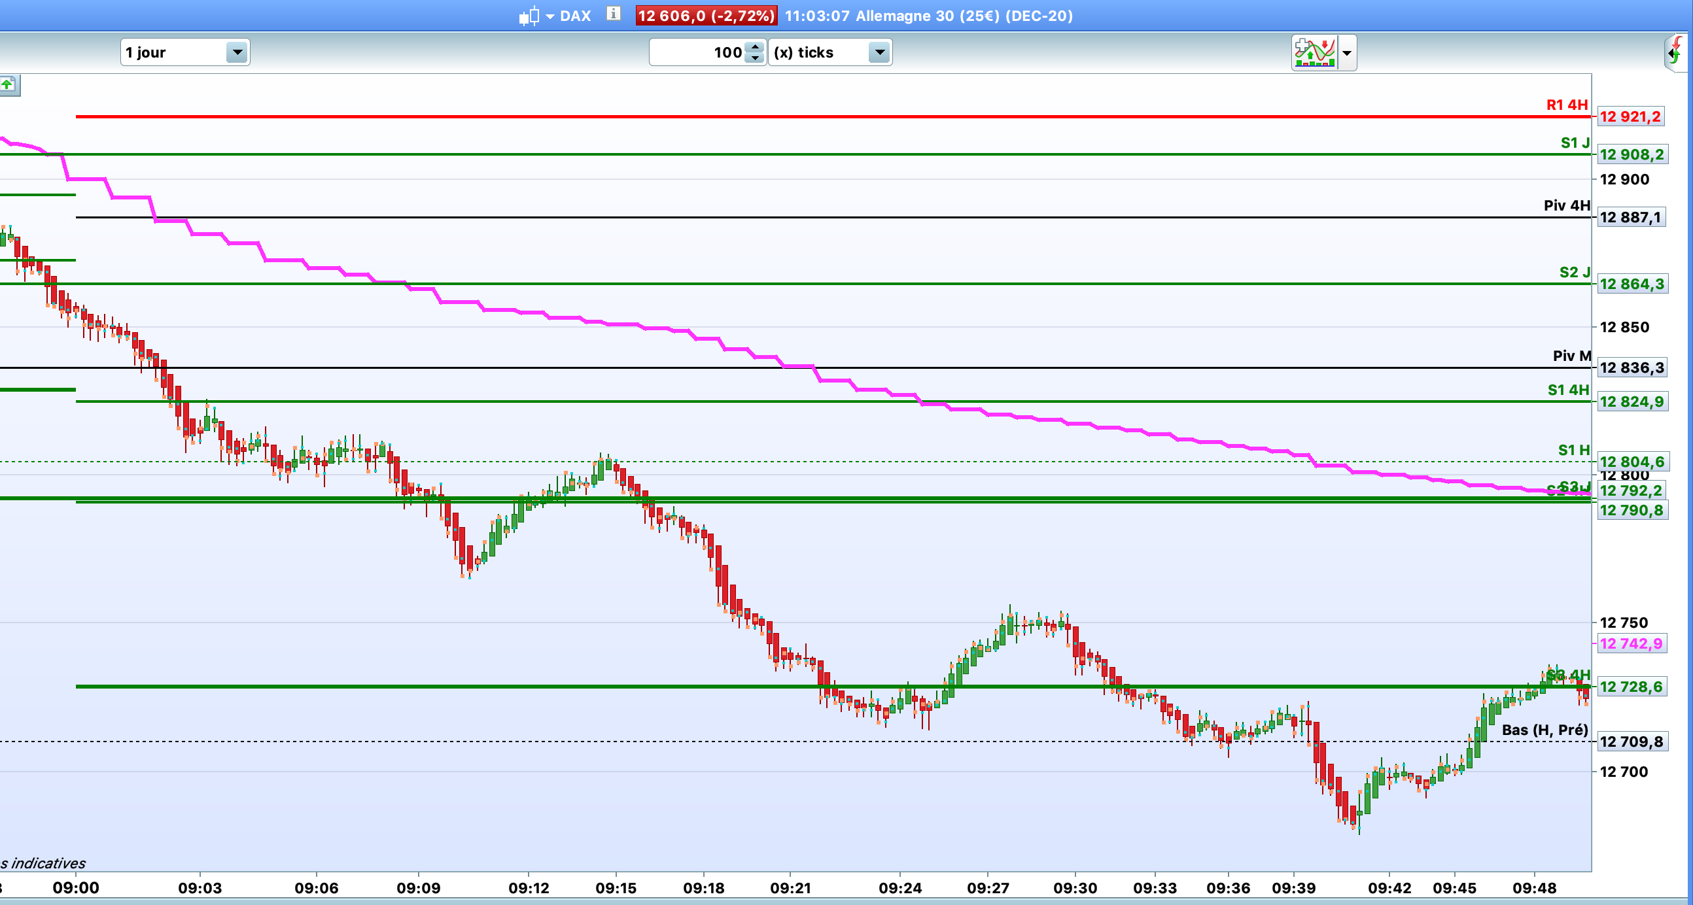
Task: Click the Piv 4H 12 887,1 price label
Action: 1631,217
